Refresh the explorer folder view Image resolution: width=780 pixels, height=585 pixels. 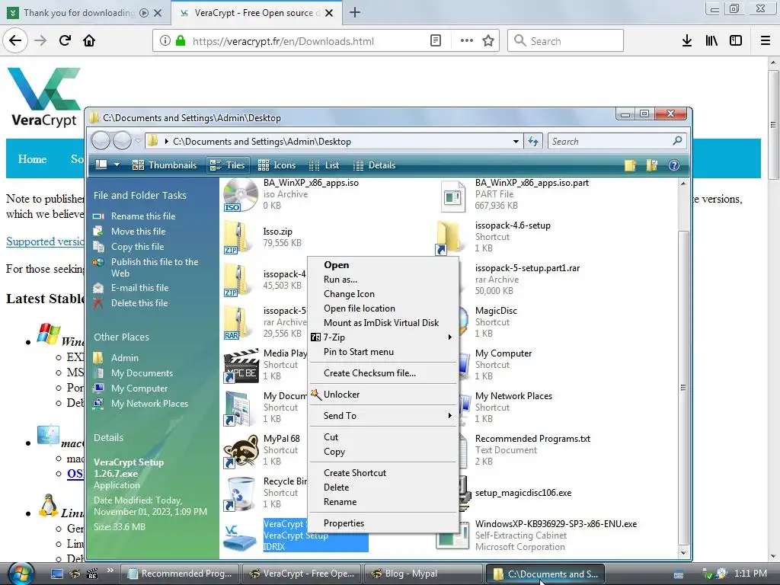[x=532, y=142]
